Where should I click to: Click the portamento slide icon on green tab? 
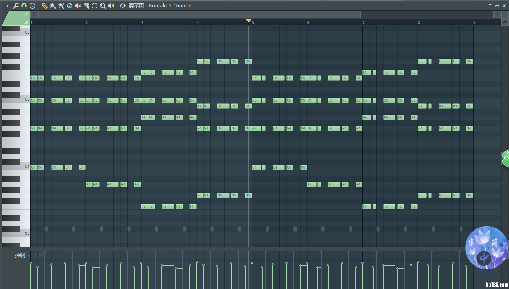click(26, 15)
